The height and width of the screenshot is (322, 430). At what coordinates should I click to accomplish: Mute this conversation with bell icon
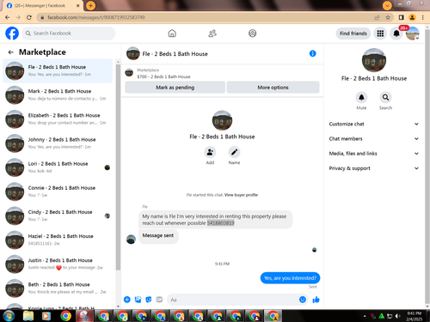pyautogui.click(x=361, y=97)
